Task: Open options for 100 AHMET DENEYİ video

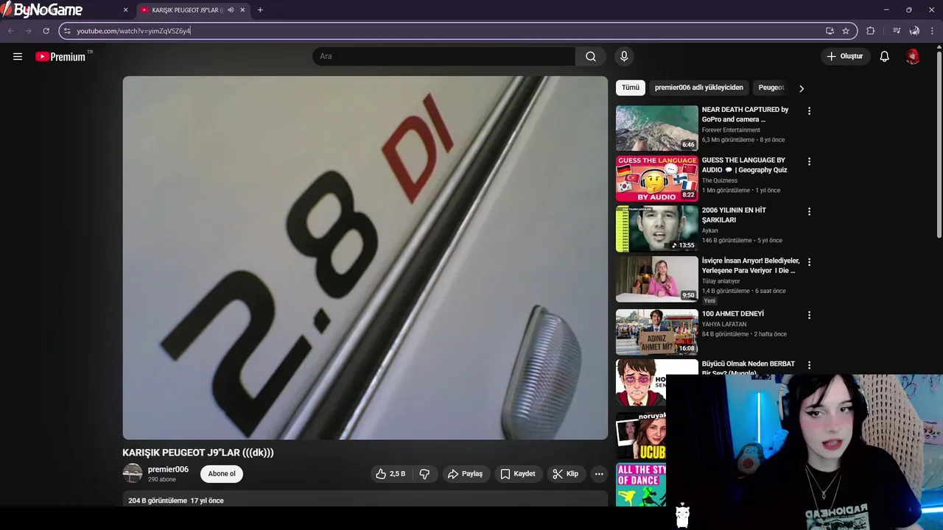Action: click(809, 315)
